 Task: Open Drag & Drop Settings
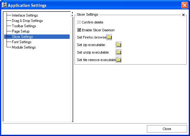tap(27, 21)
